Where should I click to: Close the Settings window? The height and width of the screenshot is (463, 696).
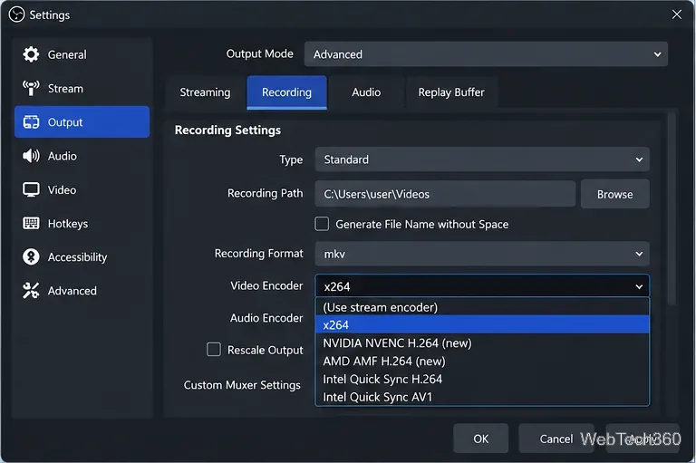click(x=676, y=14)
